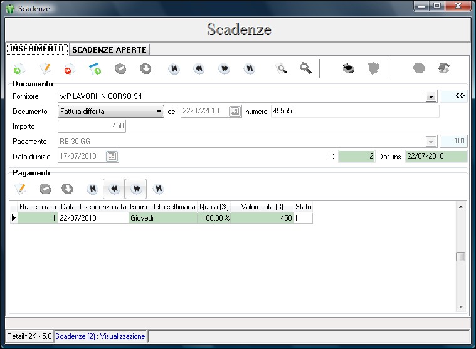Click the delete document icon with red cross
The width and height of the screenshot is (476, 349).
point(70,68)
